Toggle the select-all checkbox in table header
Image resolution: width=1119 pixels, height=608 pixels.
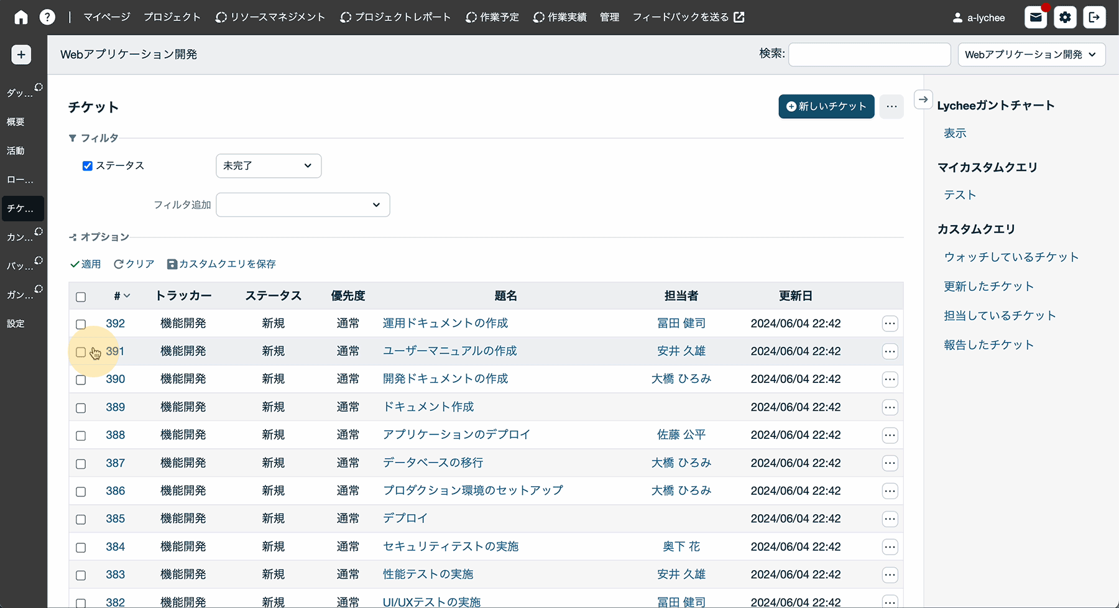(x=81, y=297)
